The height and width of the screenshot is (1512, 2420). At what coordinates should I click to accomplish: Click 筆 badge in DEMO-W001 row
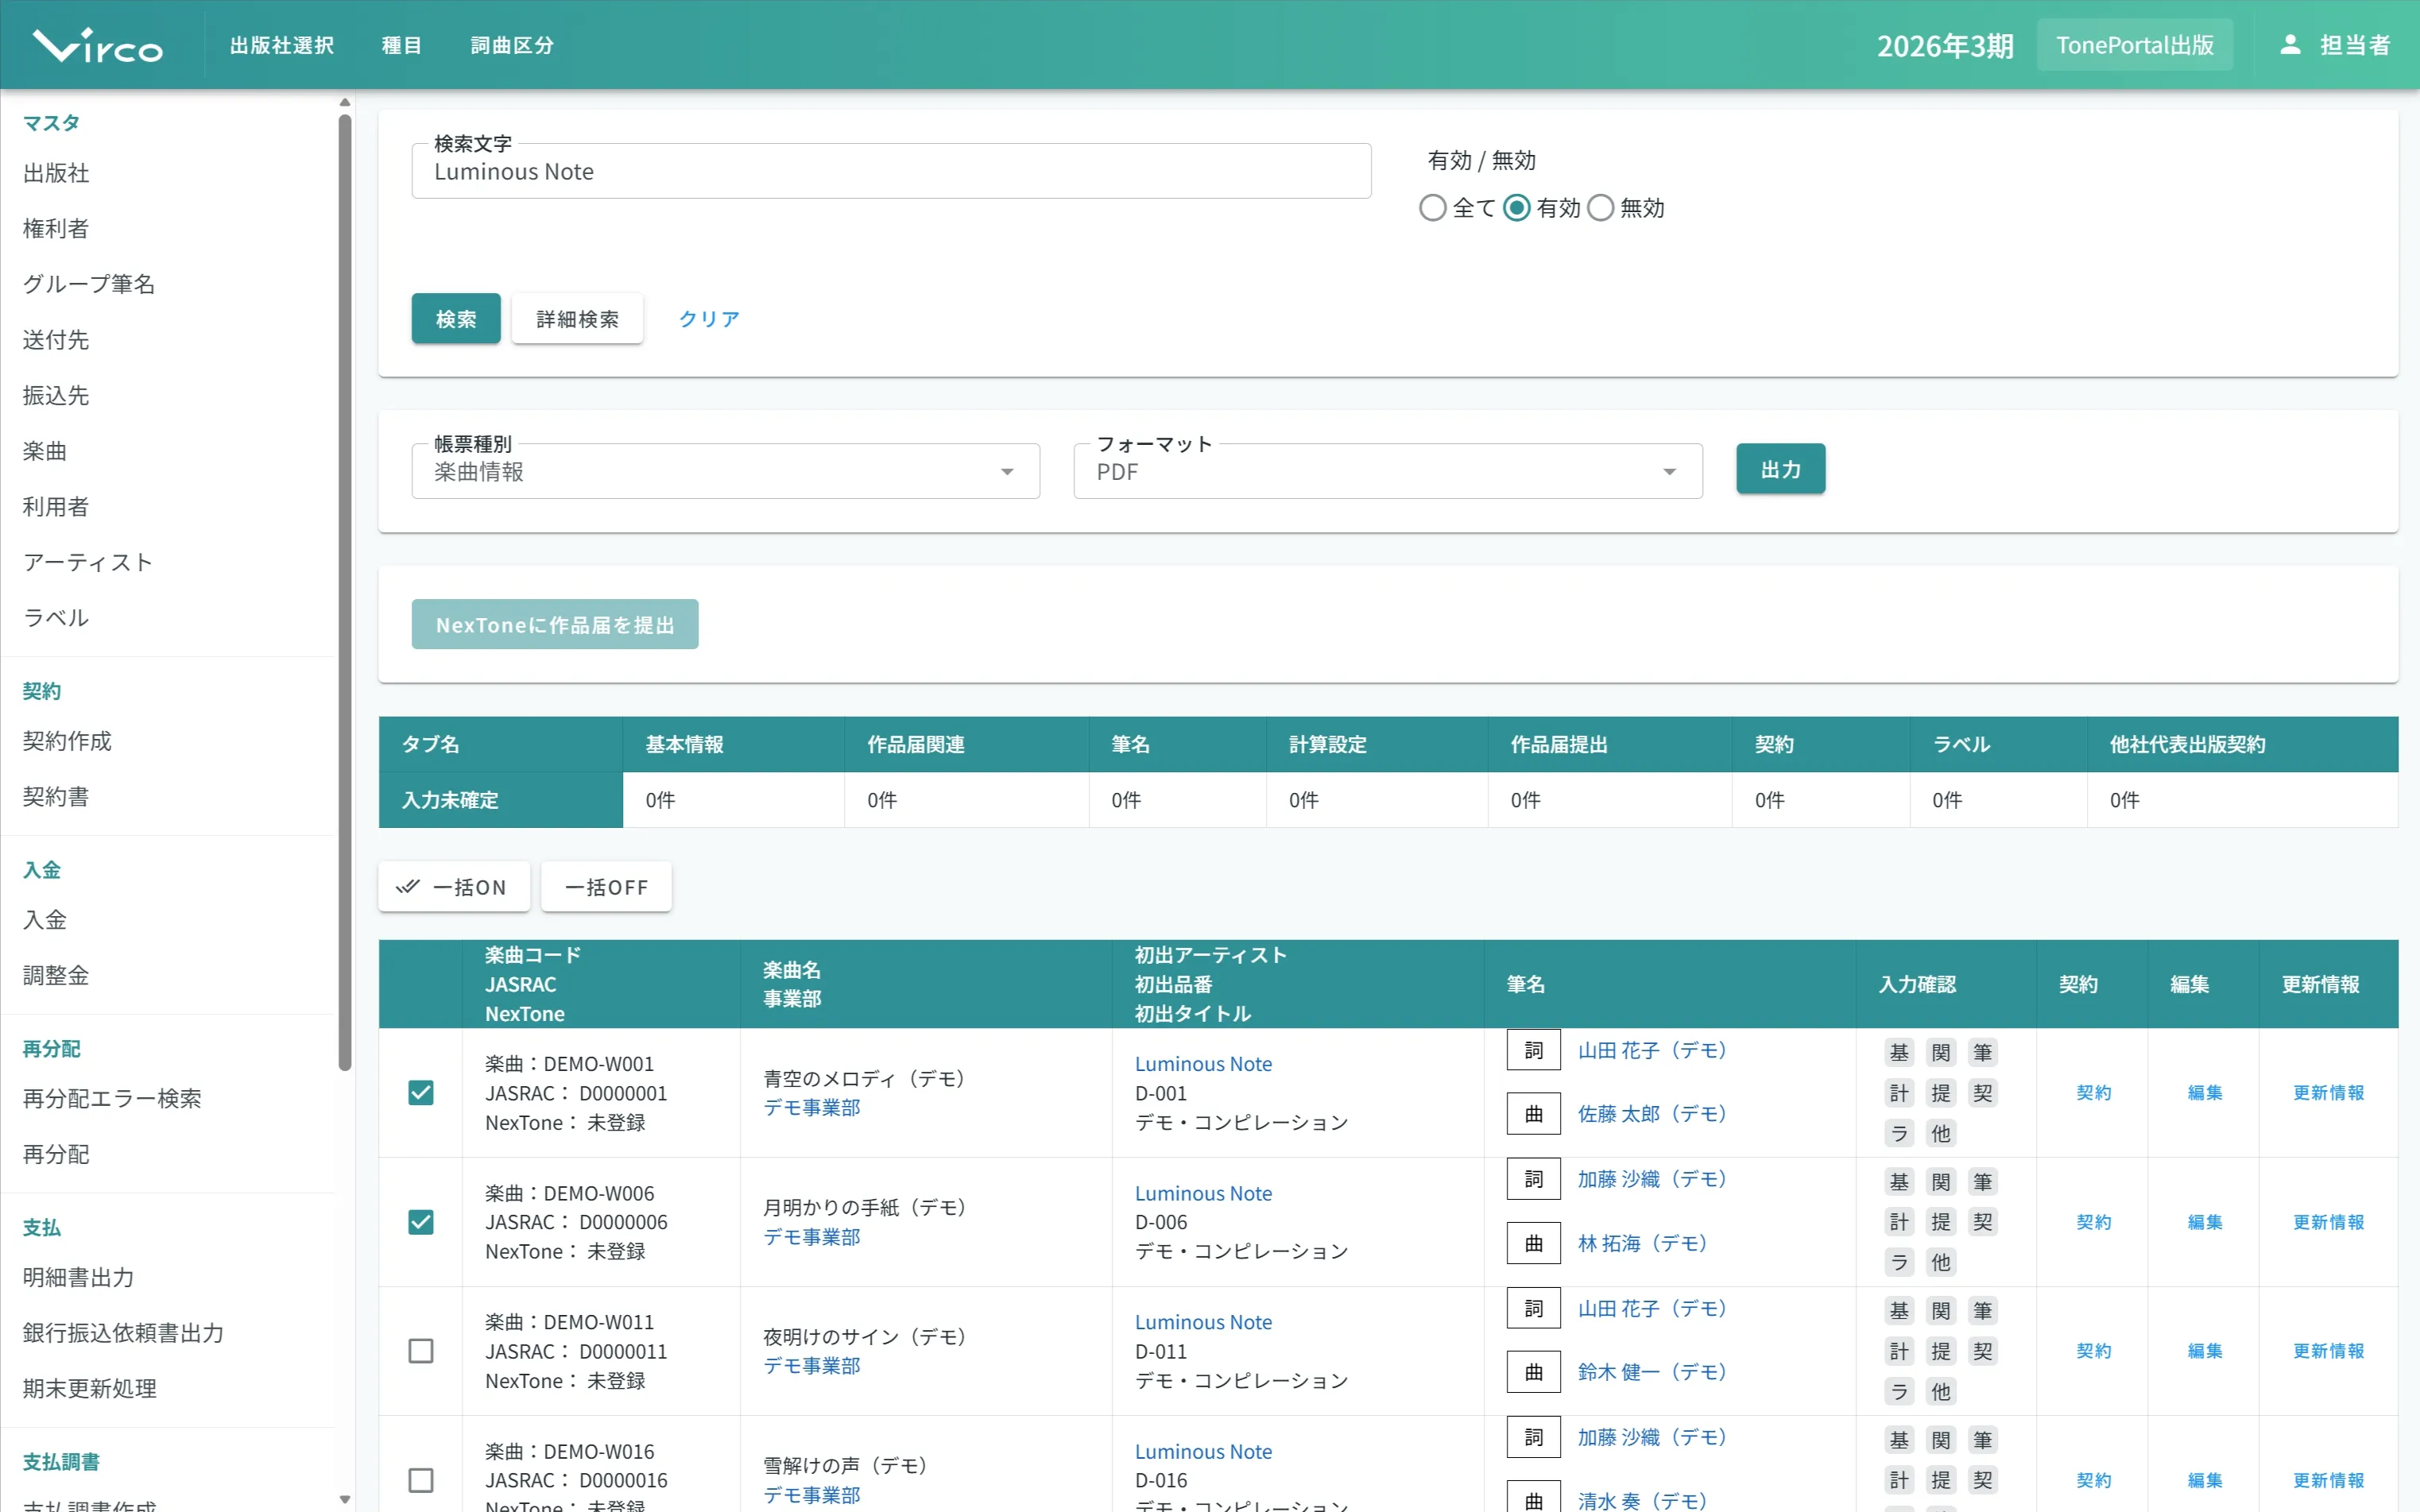click(1983, 1052)
